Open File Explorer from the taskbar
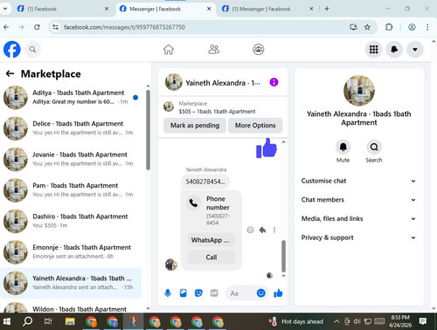The image size is (437, 330). [70, 321]
